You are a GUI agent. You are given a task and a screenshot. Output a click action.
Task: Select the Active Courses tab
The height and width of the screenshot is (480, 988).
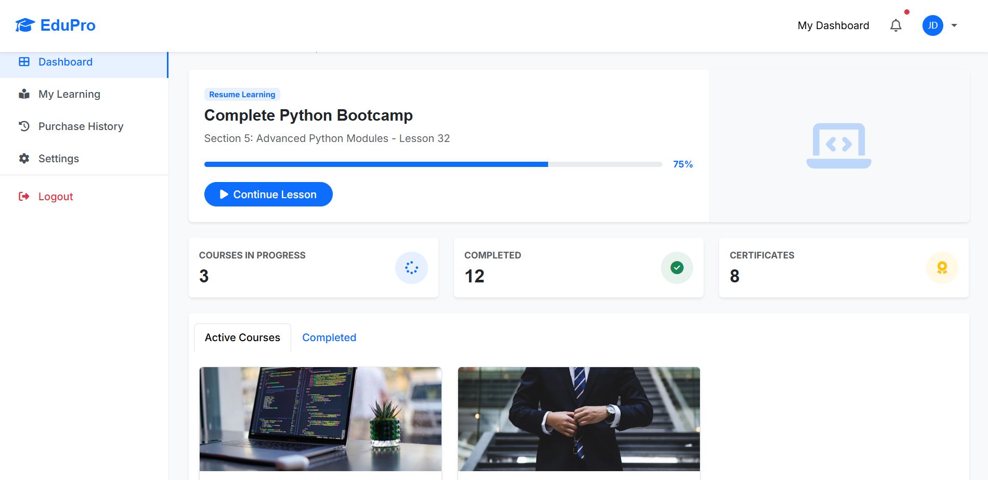242,338
